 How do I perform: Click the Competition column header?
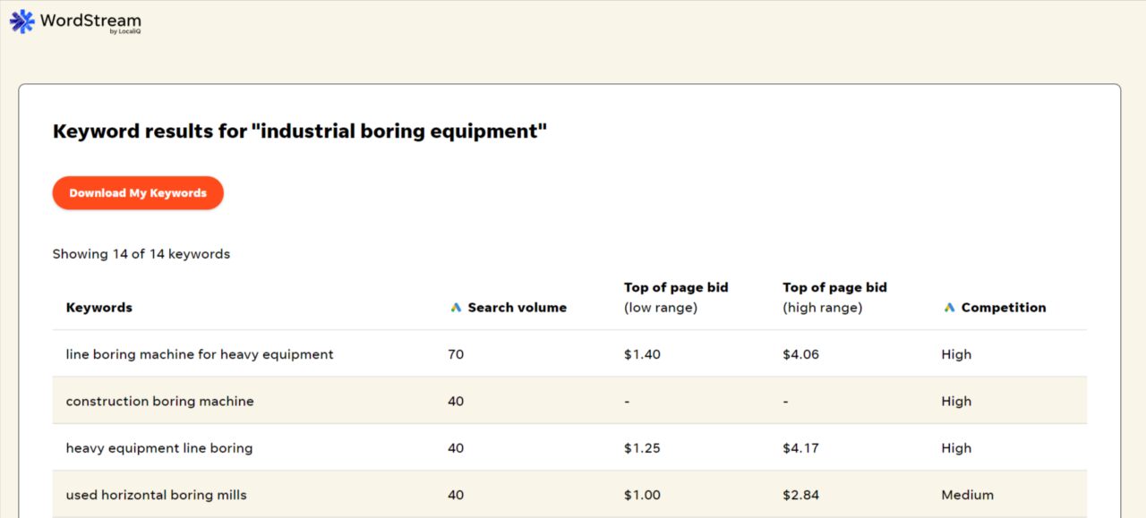click(1003, 308)
